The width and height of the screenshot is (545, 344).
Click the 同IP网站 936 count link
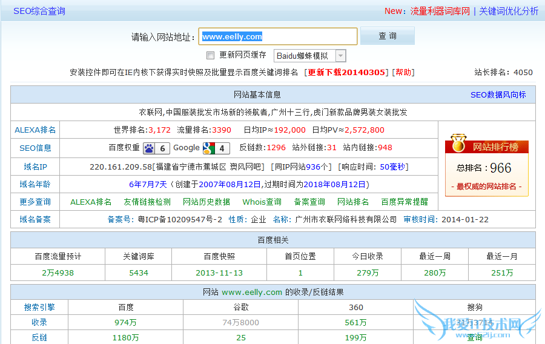tap(313, 166)
